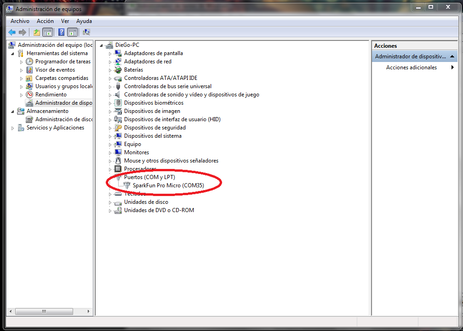Click the Programador de tareas clock icon
Viewport: 463px width, 331px height.
(29, 62)
